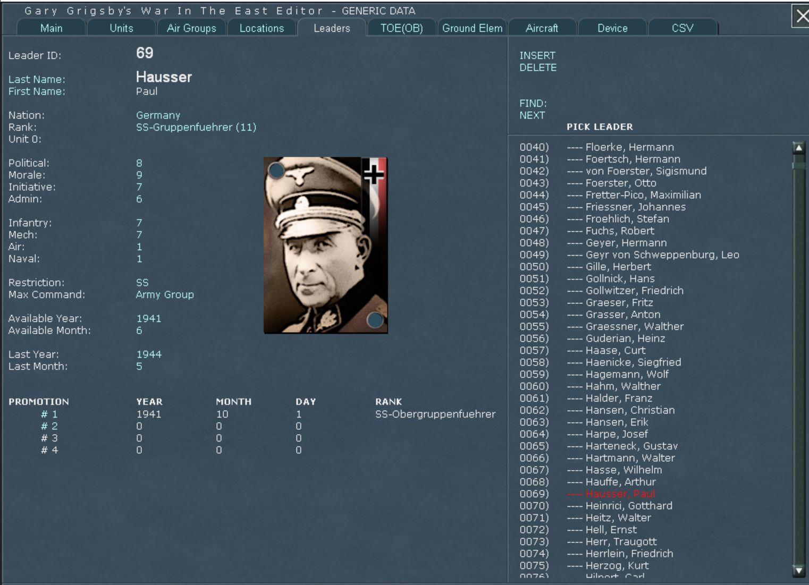Viewport: 809px width, 585px height.
Task: Select leader Floerke, Hermann
Action: click(620, 147)
